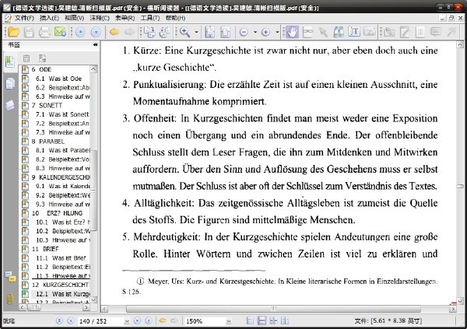Open the (V) view menu

75,18
